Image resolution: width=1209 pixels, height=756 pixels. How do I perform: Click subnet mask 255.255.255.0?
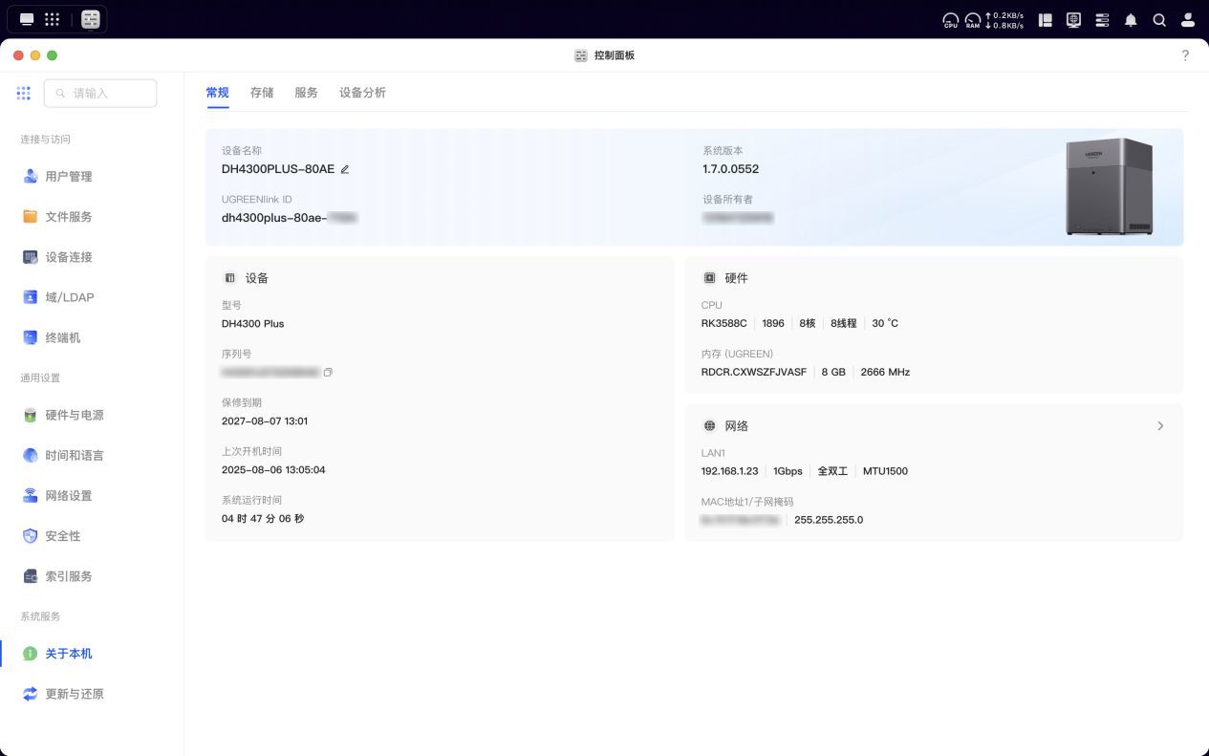click(x=829, y=520)
